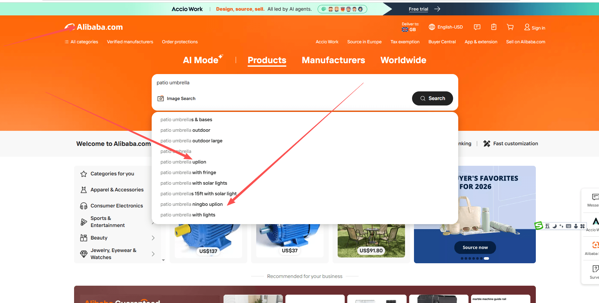The image size is (599, 303).
Task: Click the Categories for you star icon
Action: click(x=84, y=174)
